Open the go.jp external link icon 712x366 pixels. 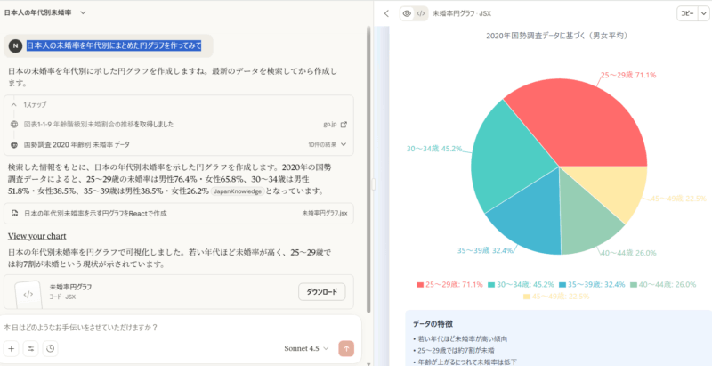[x=344, y=125]
